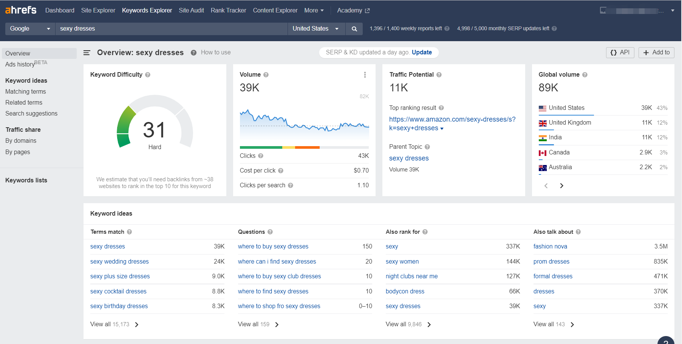Open the United States country dropdown
The height and width of the screenshot is (344, 682).
pos(316,29)
